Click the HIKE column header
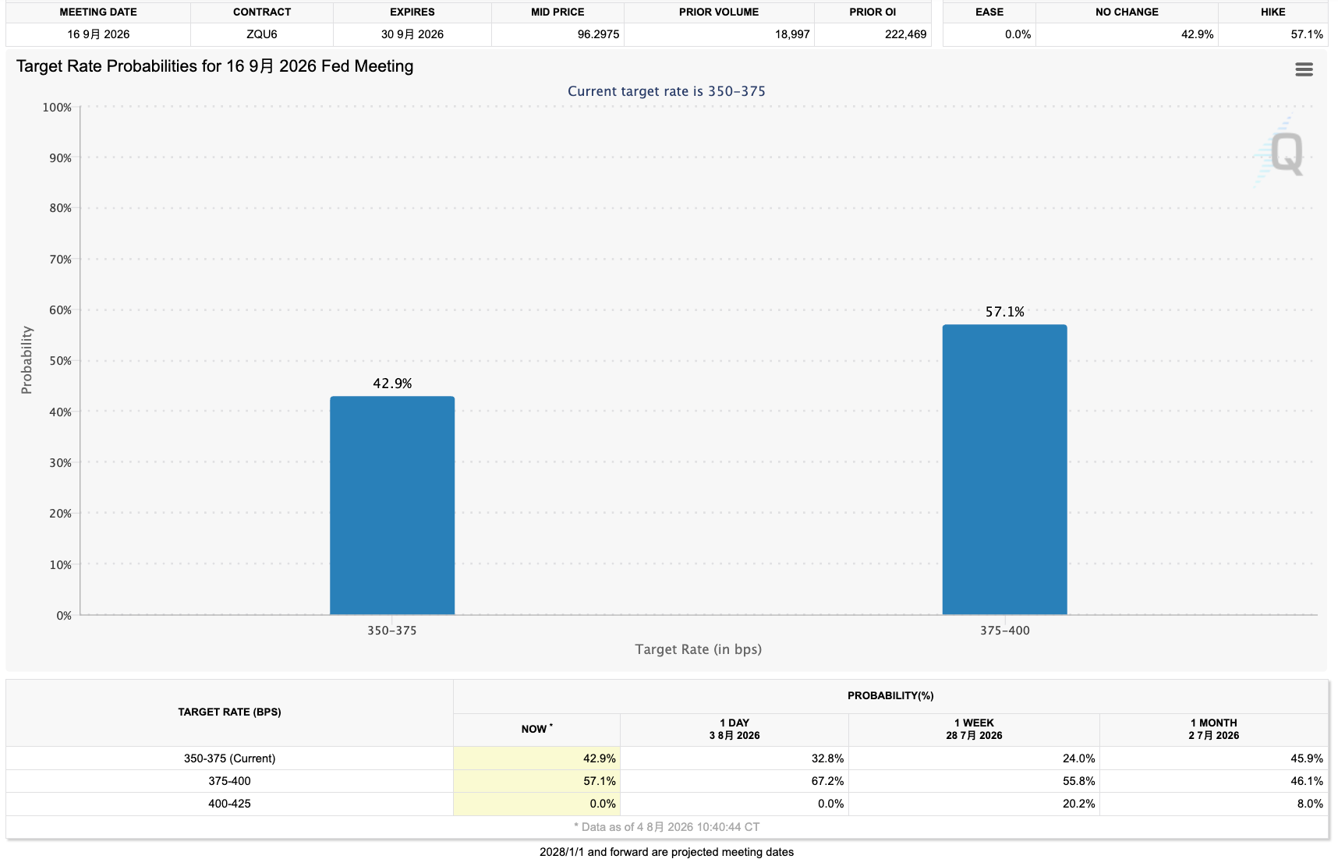Viewport: 1338px width, 859px height. point(1273,12)
